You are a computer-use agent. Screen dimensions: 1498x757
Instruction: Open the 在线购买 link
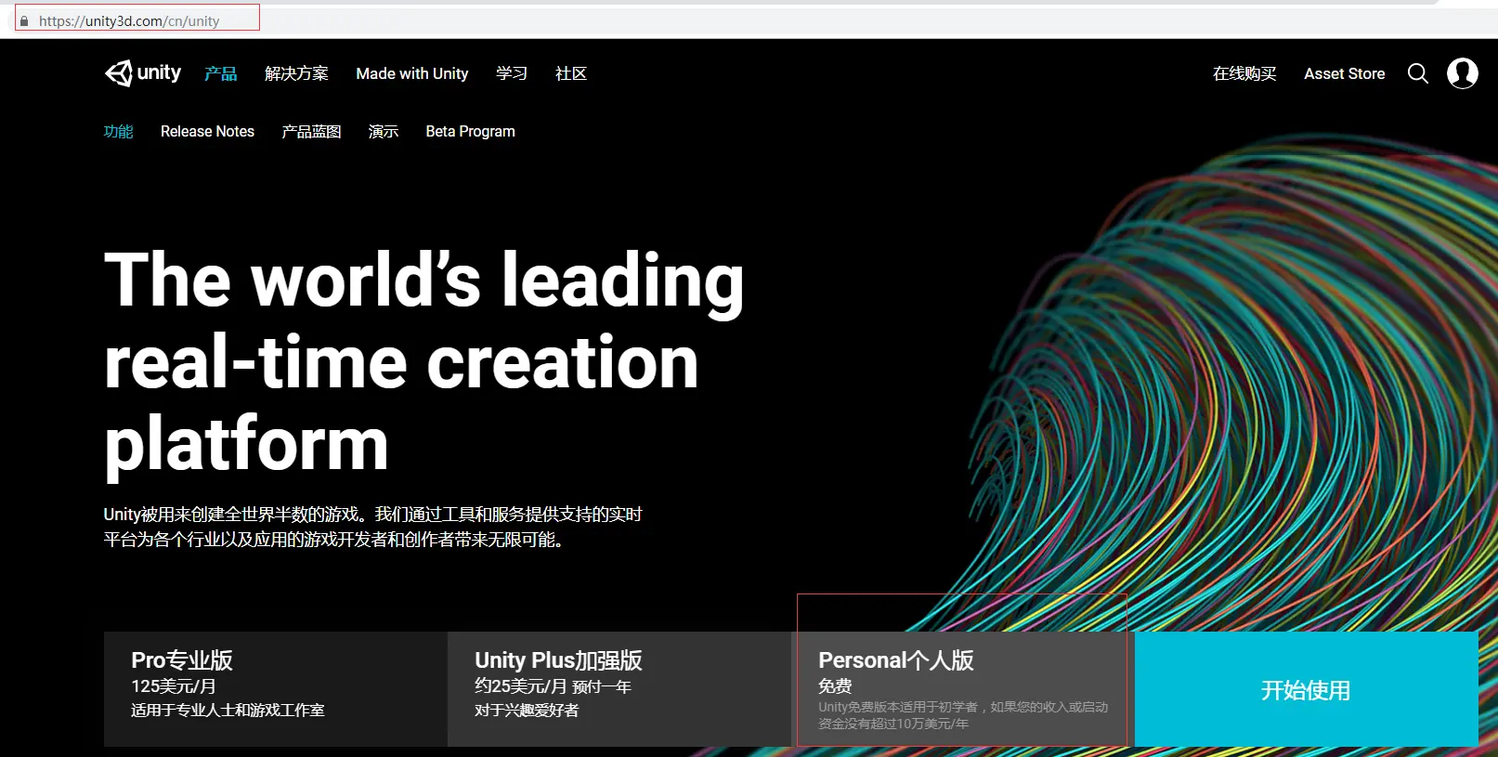1244,73
